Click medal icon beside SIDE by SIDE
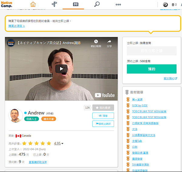Viewport: 182px width, 172px height. coord(128,105)
